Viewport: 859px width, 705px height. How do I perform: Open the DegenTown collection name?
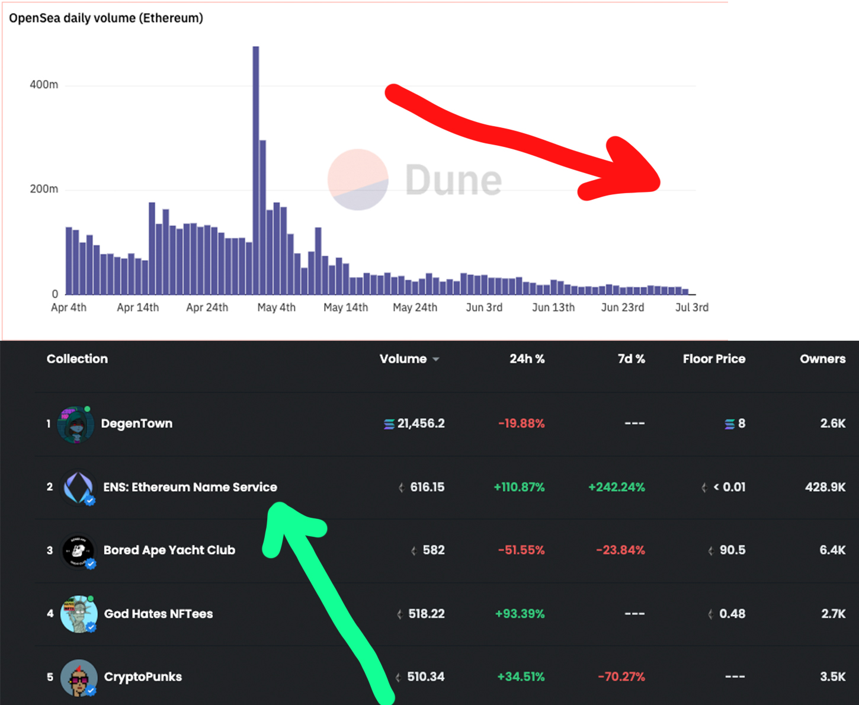click(x=137, y=424)
